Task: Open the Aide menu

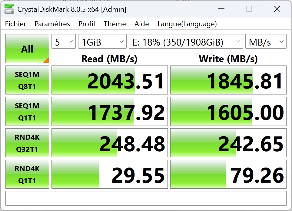Action: click(x=142, y=24)
